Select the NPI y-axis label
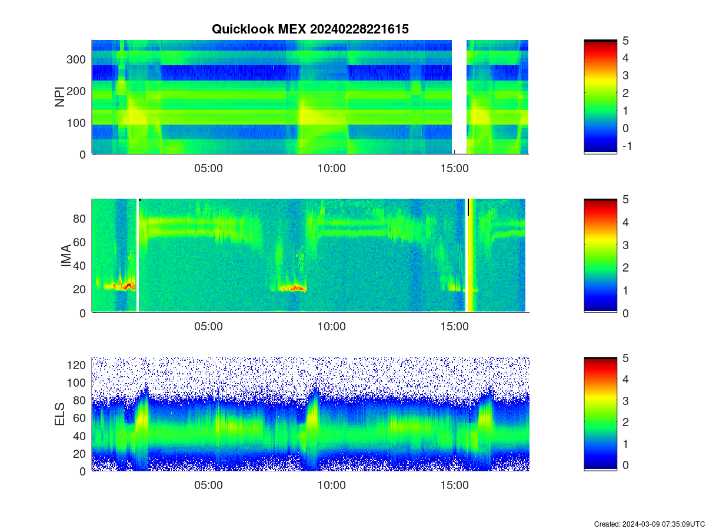Screen dimensions: 706x529 pos(60,97)
